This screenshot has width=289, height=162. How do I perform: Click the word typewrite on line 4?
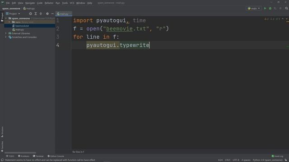pyautogui.click(x=135, y=45)
